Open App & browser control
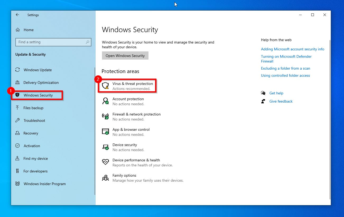This screenshot has width=344, height=217. coord(126,132)
